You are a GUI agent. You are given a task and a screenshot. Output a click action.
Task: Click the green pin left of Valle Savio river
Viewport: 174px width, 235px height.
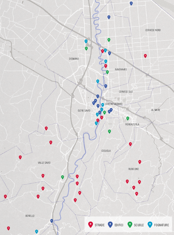(x=63, y=177)
